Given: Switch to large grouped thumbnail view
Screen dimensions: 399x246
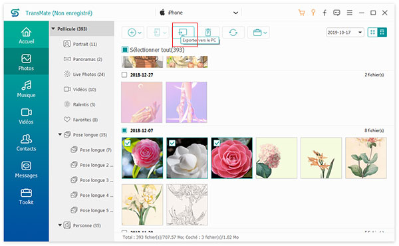Looking at the screenshot, I should tap(382, 33).
